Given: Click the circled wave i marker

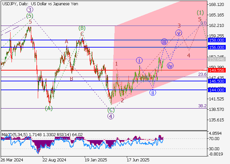Looking at the screenshot, I should pyautogui.click(x=140, y=60).
